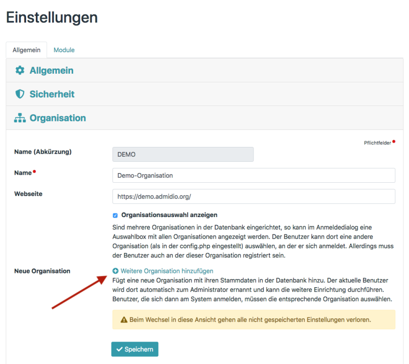Click the organization tree icon beside Organisation
Viewport: 409px width, 364px height.
pyautogui.click(x=19, y=118)
